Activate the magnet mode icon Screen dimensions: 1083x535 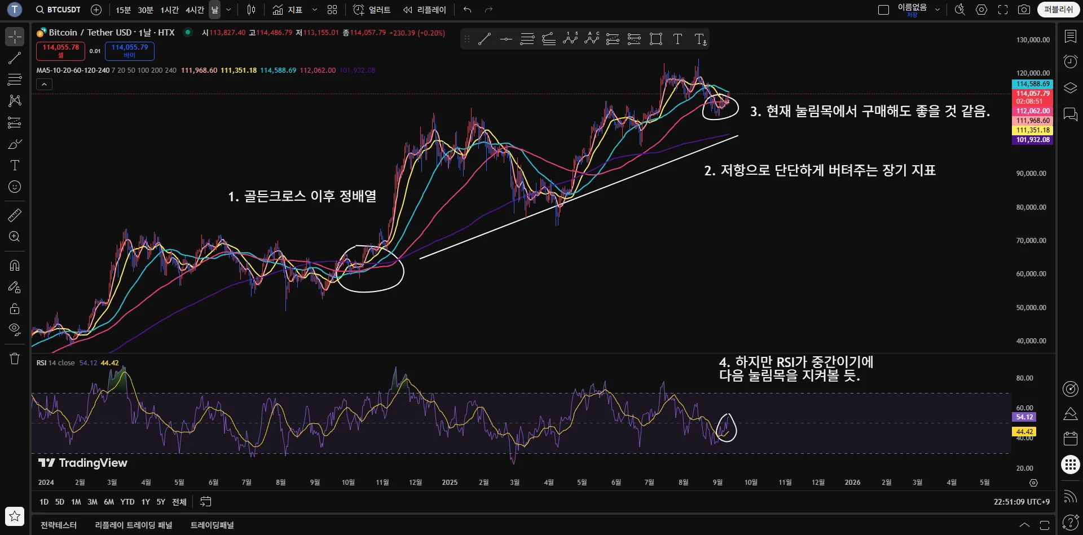coord(15,265)
